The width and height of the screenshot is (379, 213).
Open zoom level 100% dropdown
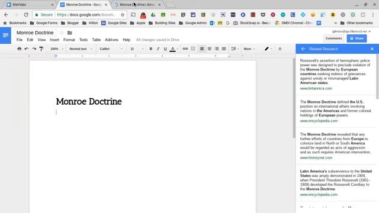57,49
